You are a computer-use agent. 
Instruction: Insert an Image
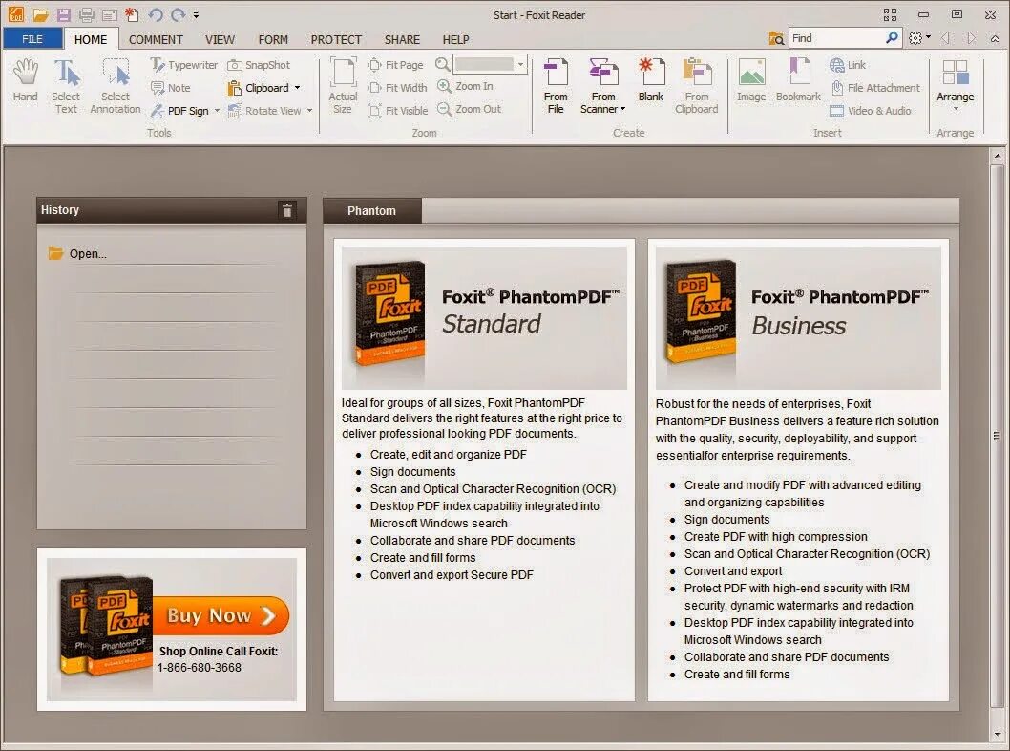click(x=751, y=80)
